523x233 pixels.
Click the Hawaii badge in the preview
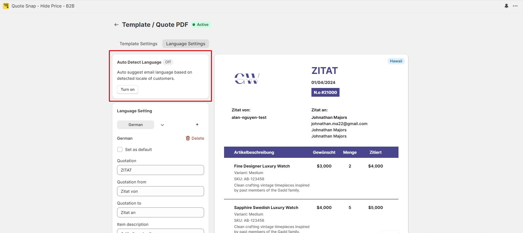[396, 61]
